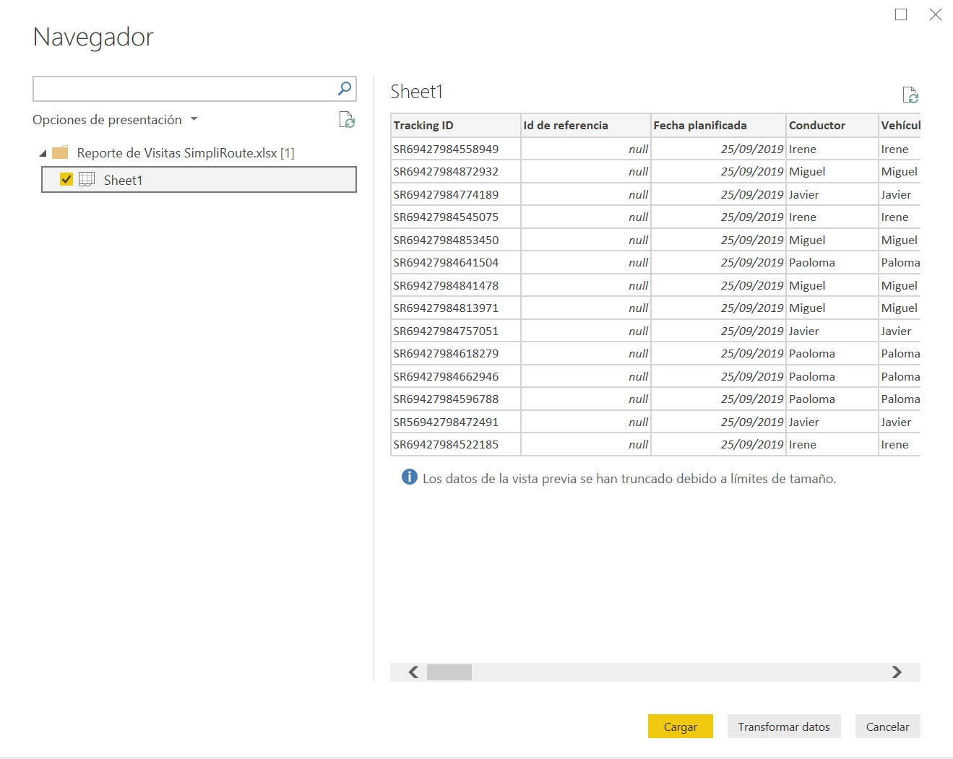Click inside the navigator search field
This screenshot has height=759, width=953.
[x=184, y=89]
